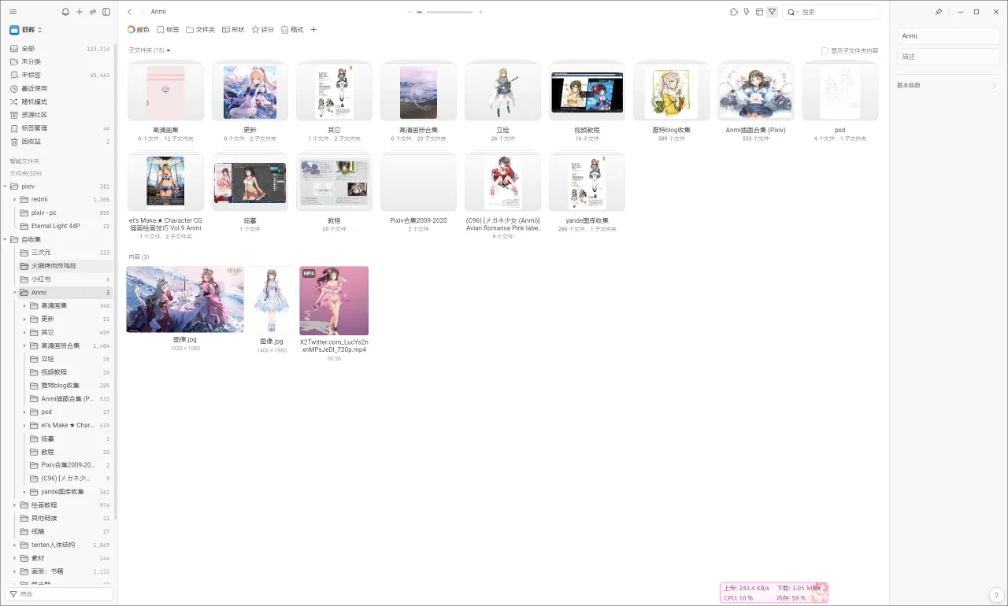The width and height of the screenshot is (1008, 606).
Task: Collapse the Anmi folder tree arrow
Action: 14,293
